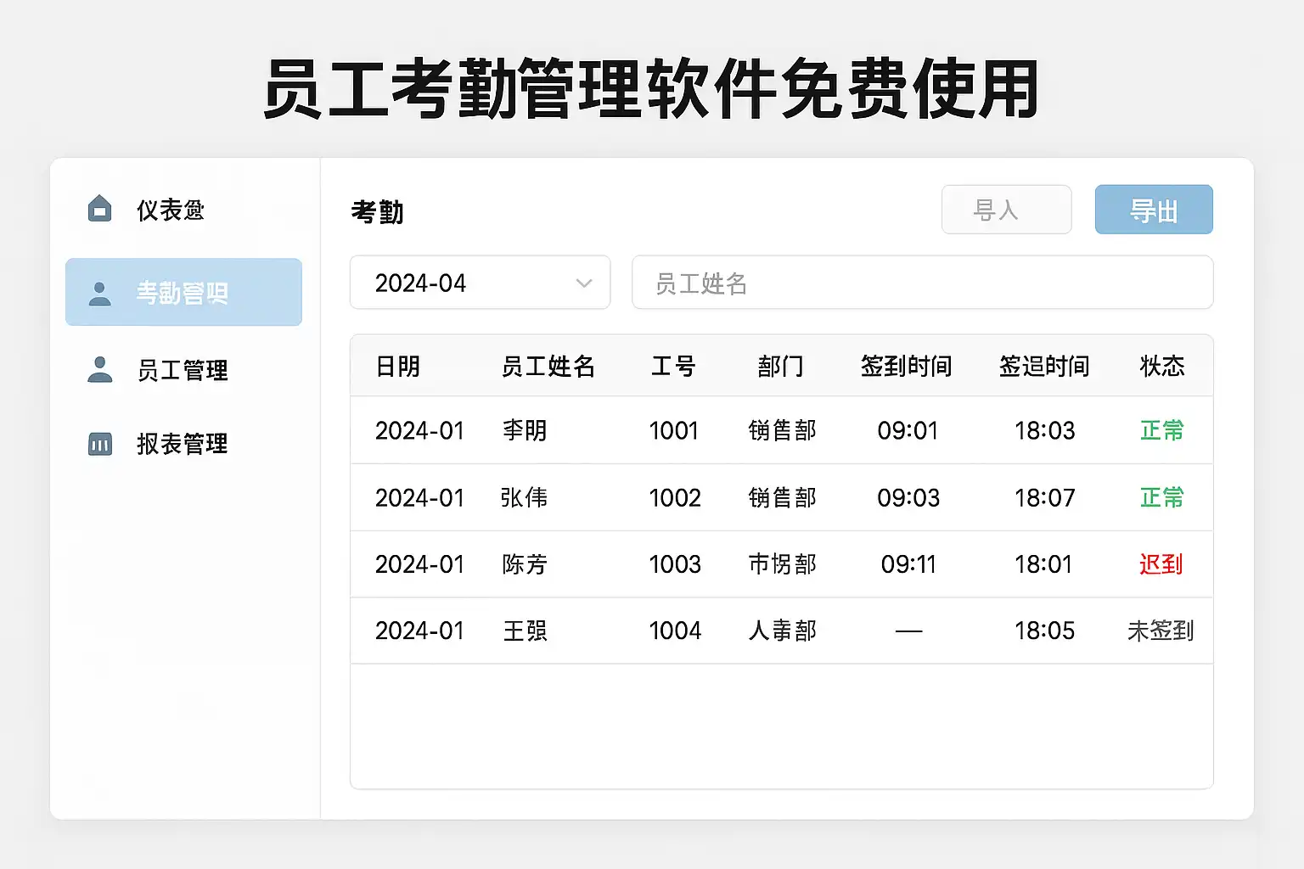Click the red 迟到 status in row 1003
Screen dimensions: 1304x869
coord(1161,564)
